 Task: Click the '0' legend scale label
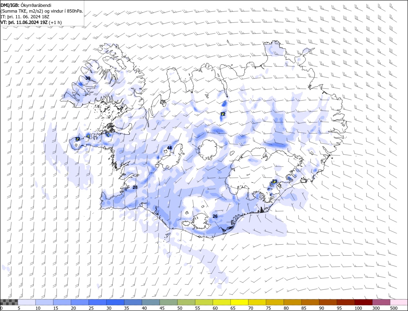pyautogui.click(x=2, y=308)
